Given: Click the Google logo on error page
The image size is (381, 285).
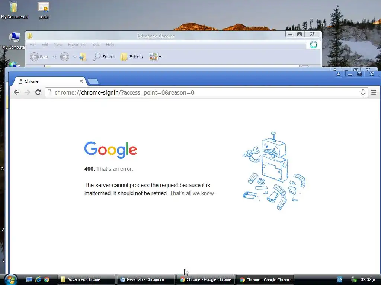Looking at the screenshot, I should click(x=111, y=150).
